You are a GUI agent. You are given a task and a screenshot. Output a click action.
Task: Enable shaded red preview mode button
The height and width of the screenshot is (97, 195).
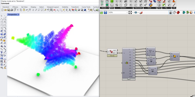point(178,12)
